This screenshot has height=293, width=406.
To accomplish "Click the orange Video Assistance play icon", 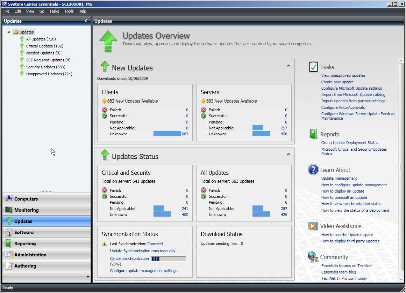I will [x=313, y=226].
